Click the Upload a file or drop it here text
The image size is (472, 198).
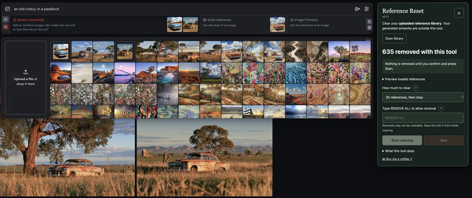tap(26, 81)
